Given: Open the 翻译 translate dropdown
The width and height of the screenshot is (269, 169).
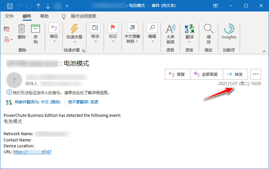Looking at the screenshot, I should 190,33.
